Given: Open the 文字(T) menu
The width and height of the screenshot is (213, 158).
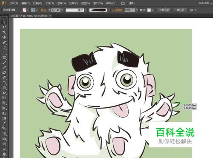Looking at the screenshot, I should coord(50,3).
